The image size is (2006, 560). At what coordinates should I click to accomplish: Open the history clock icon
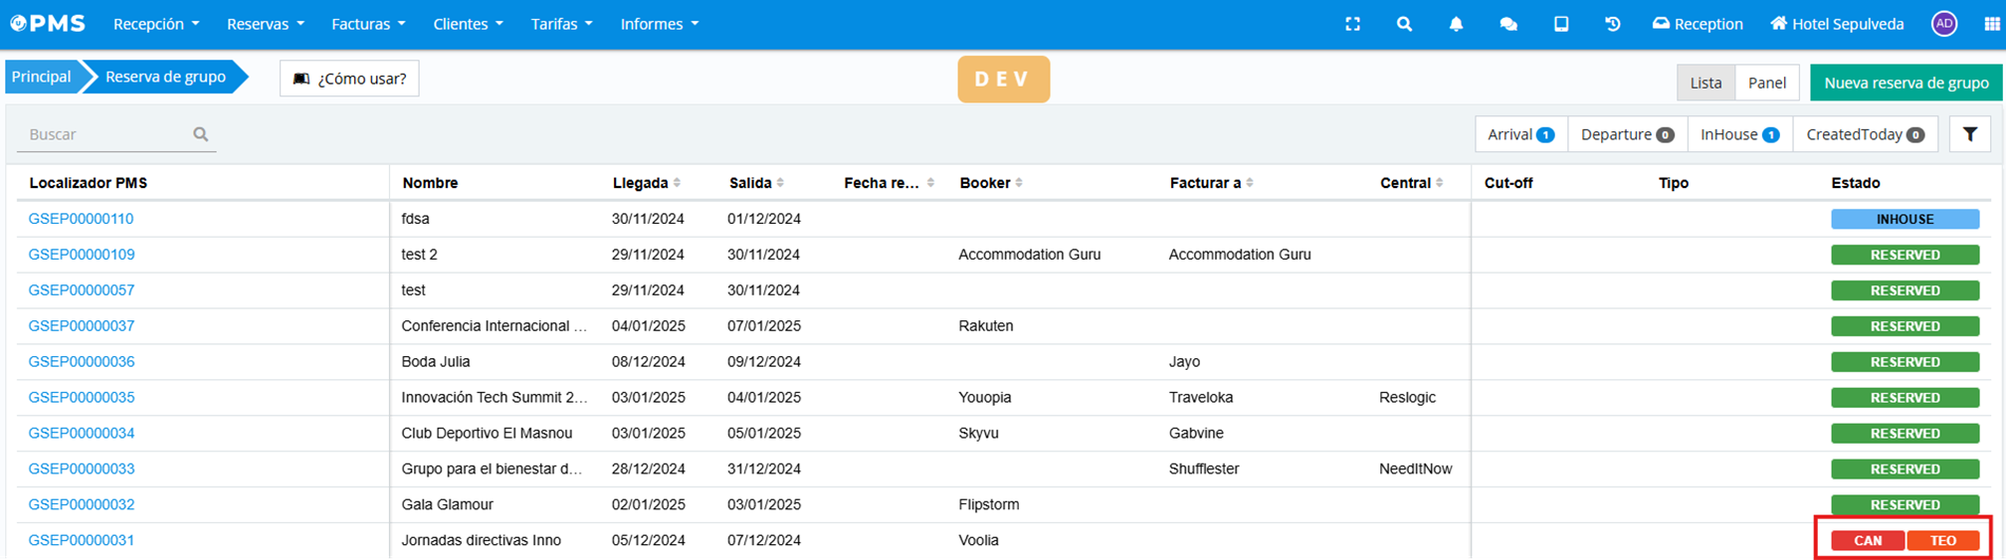coord(1613,24)
